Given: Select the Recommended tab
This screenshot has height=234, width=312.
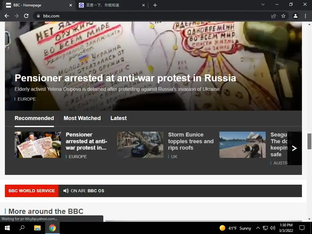Looking at the screenshot, I should (34, 118).
